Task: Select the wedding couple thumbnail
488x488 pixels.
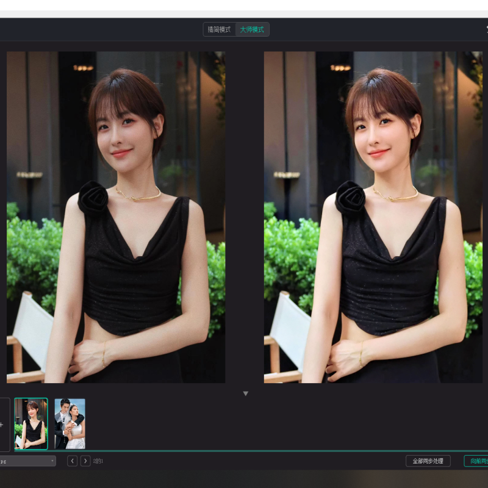Action: click(x=70, y=424)
